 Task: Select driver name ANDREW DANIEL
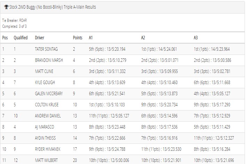pyautogui.click(x=48, y=116)
